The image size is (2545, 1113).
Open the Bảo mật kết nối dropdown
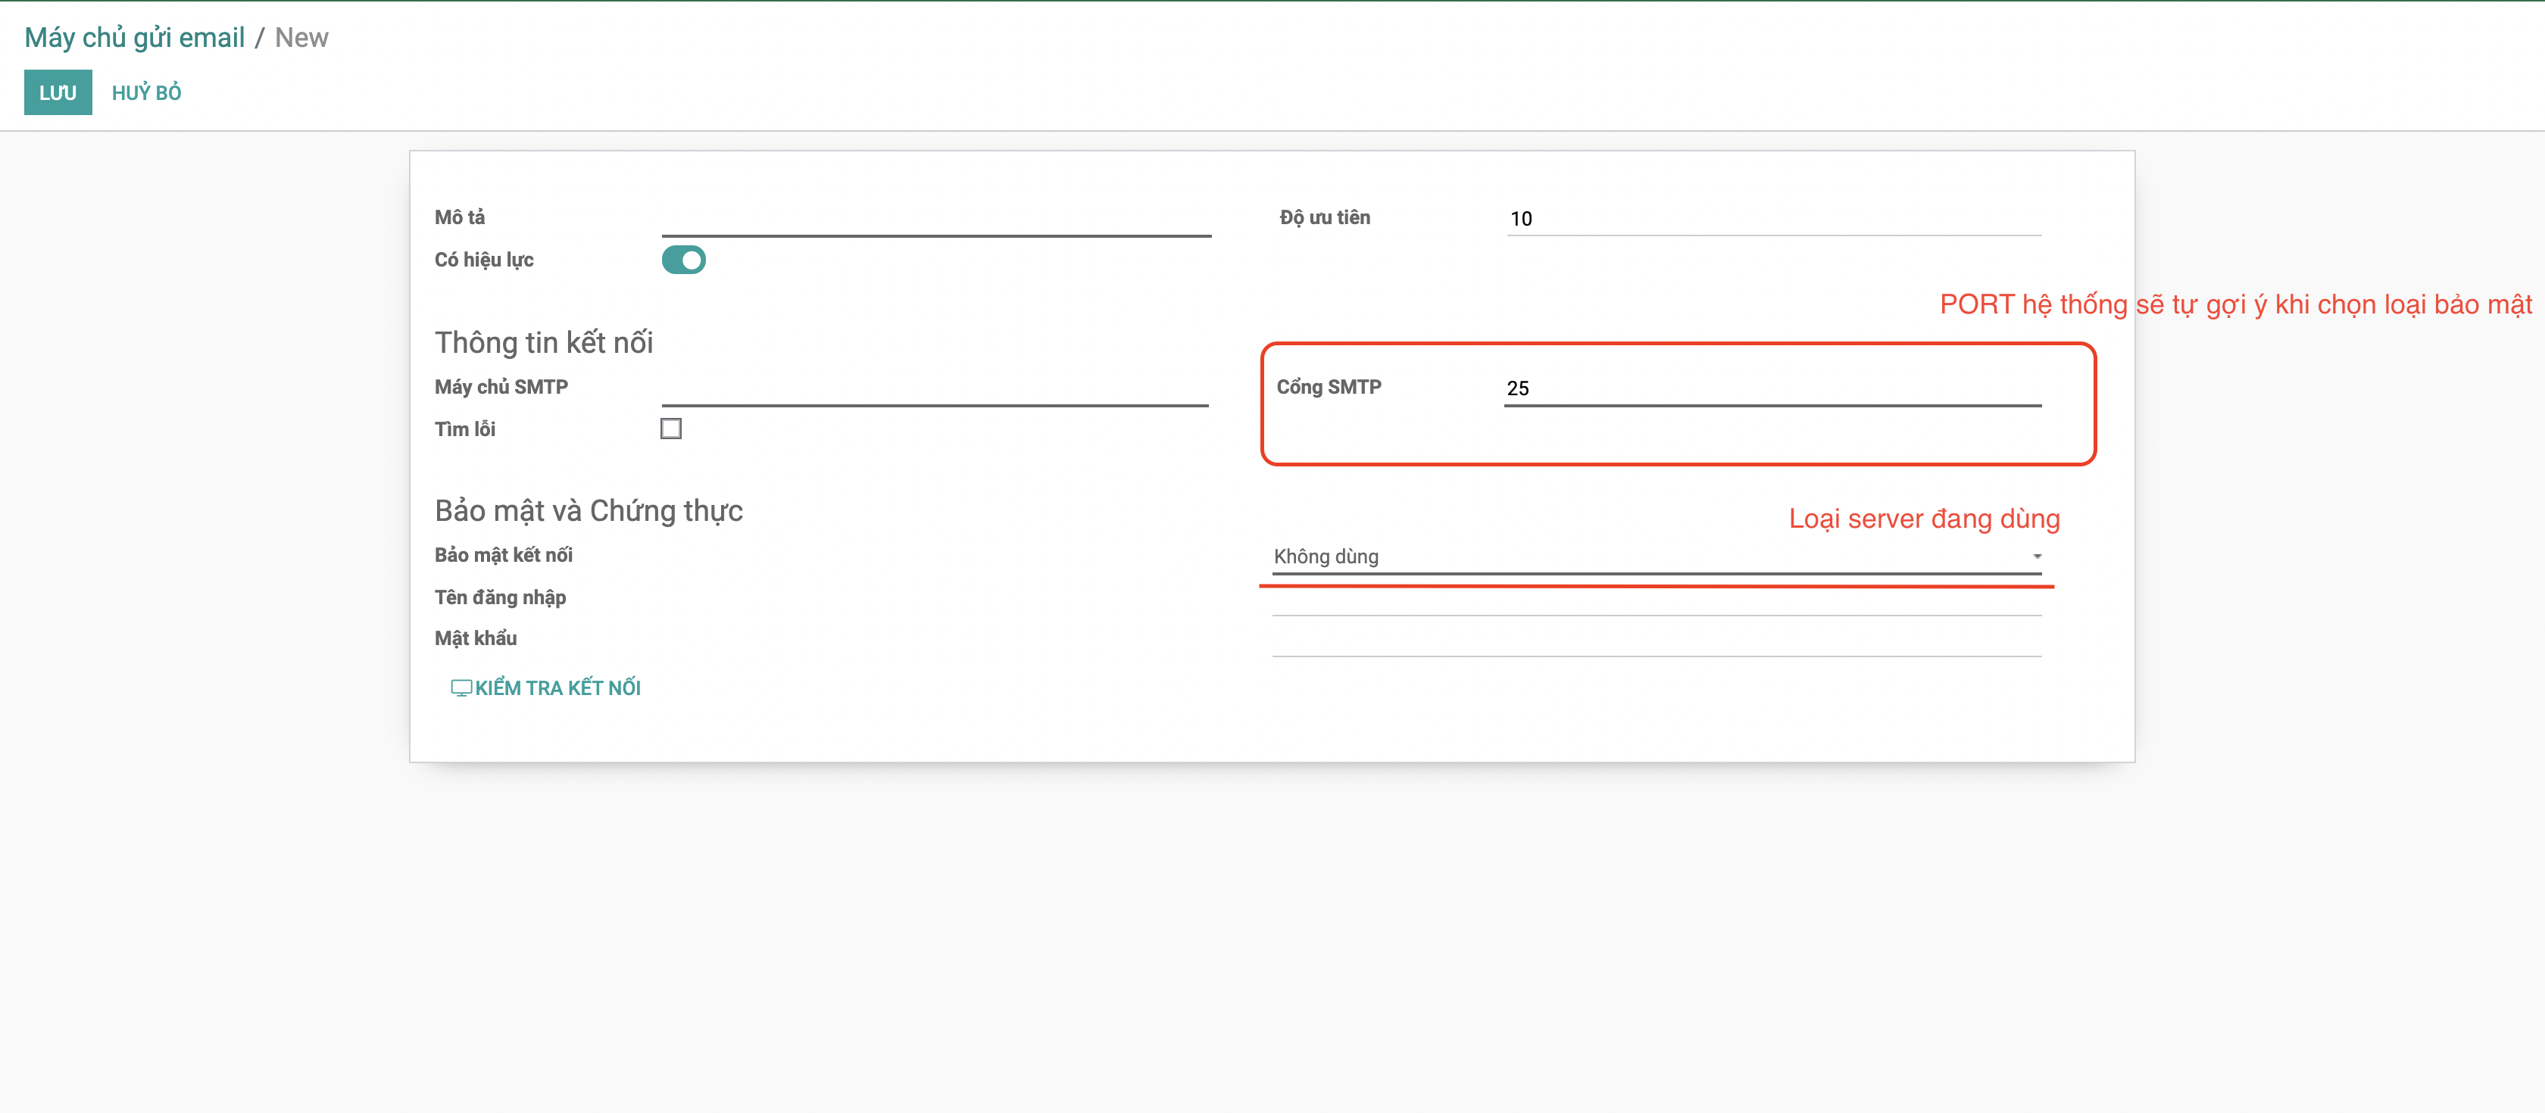point(1656,557)
